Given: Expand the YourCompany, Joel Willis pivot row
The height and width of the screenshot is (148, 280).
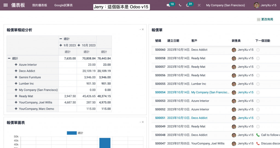Looking at the screenshot, I should click(16, 102).
